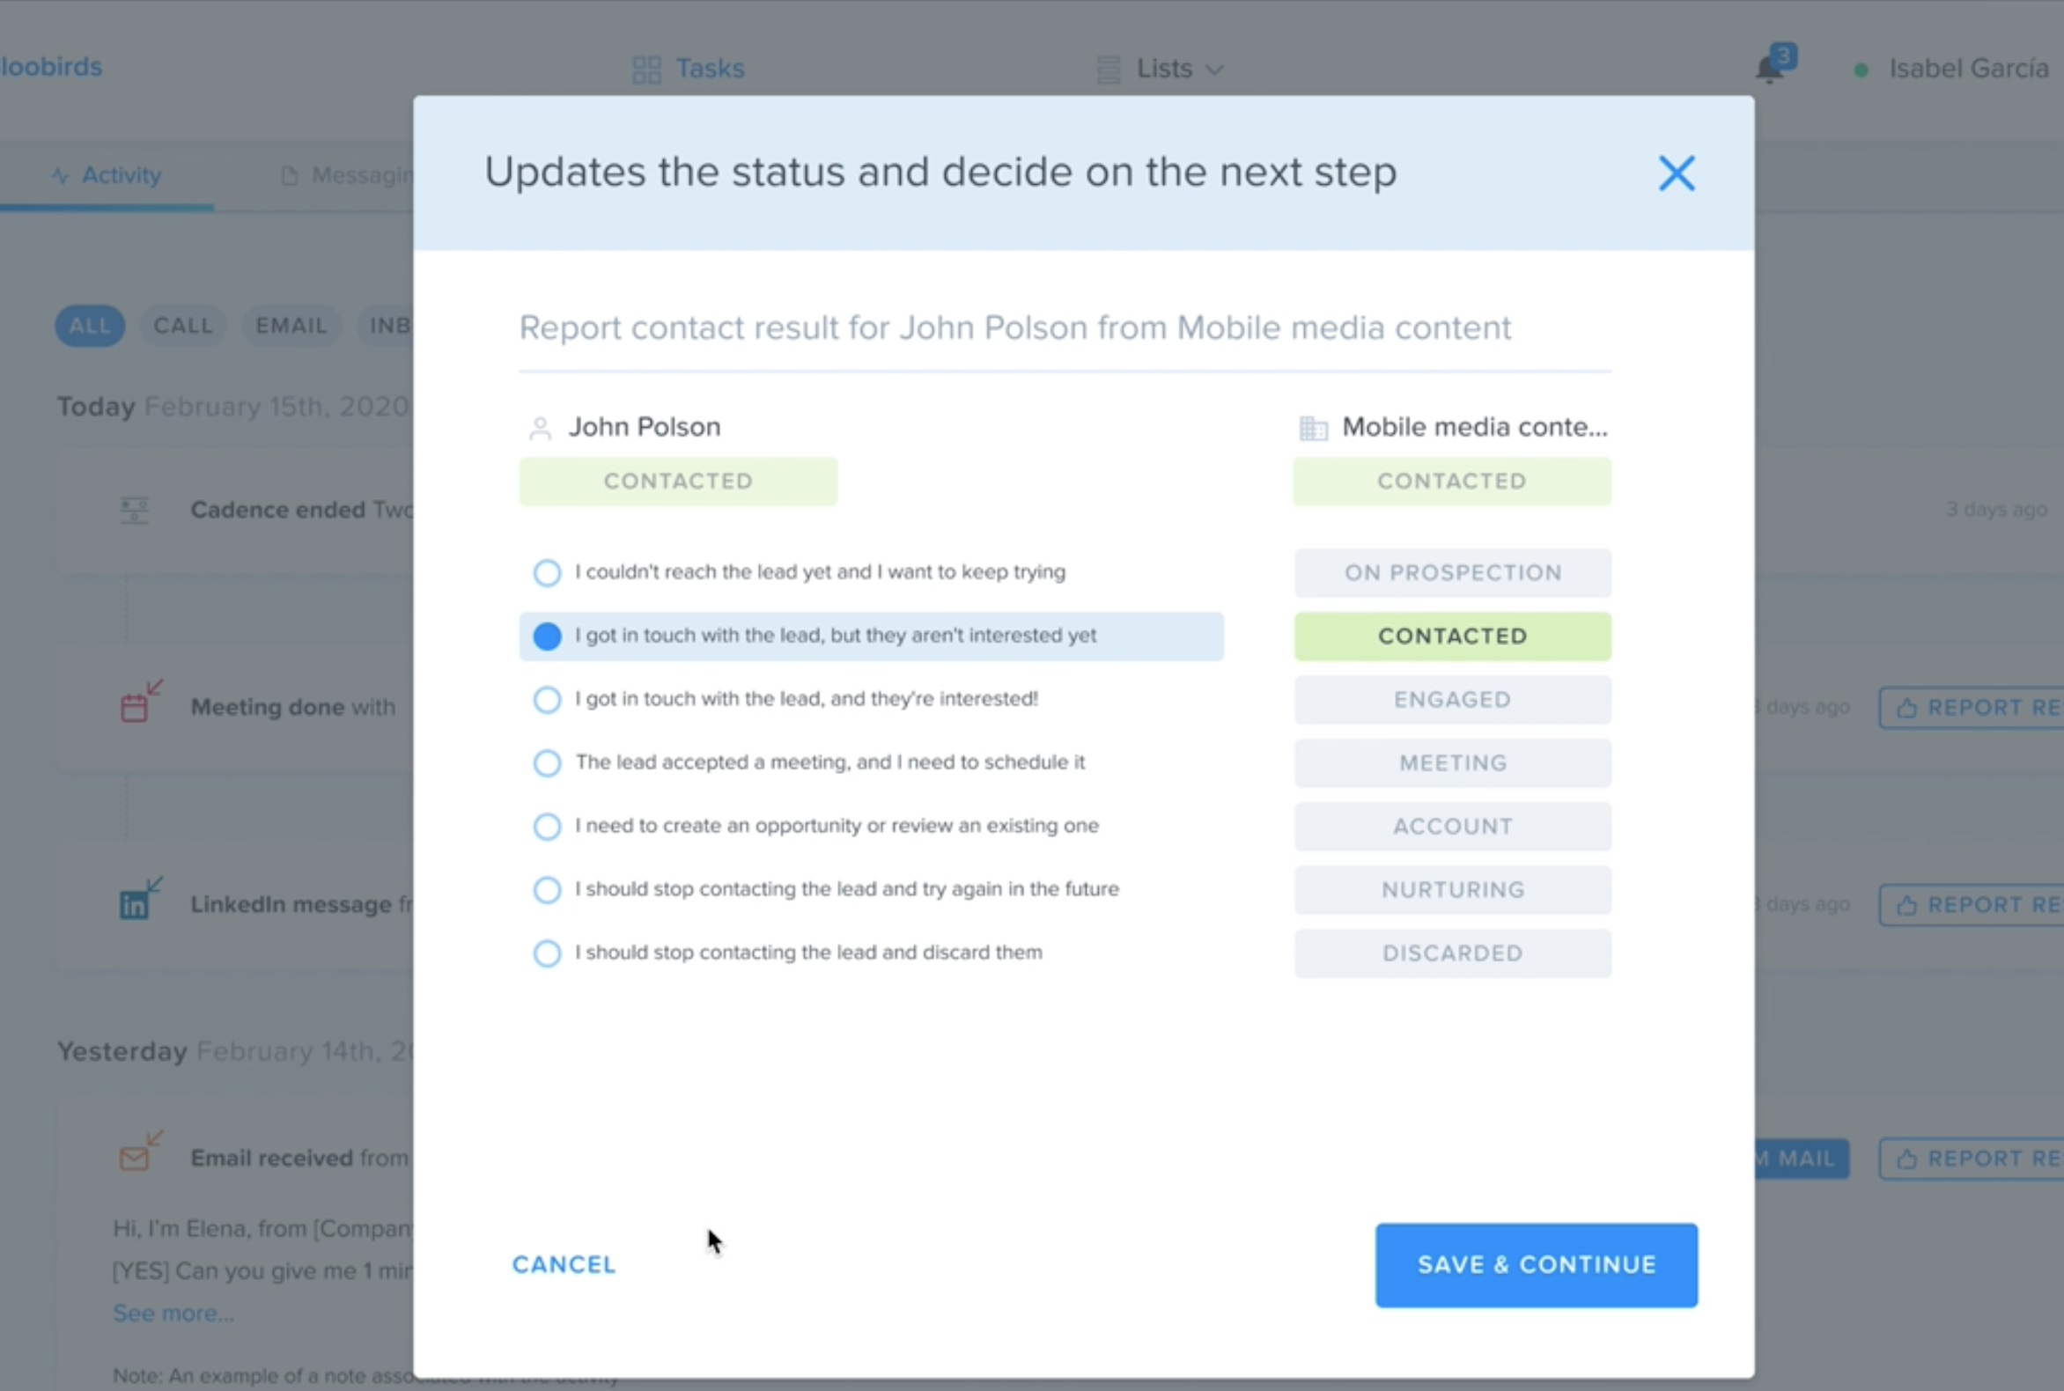Select "they're interested!" radio option
The image size is (2064, 1391).
(x=547, y=699)
